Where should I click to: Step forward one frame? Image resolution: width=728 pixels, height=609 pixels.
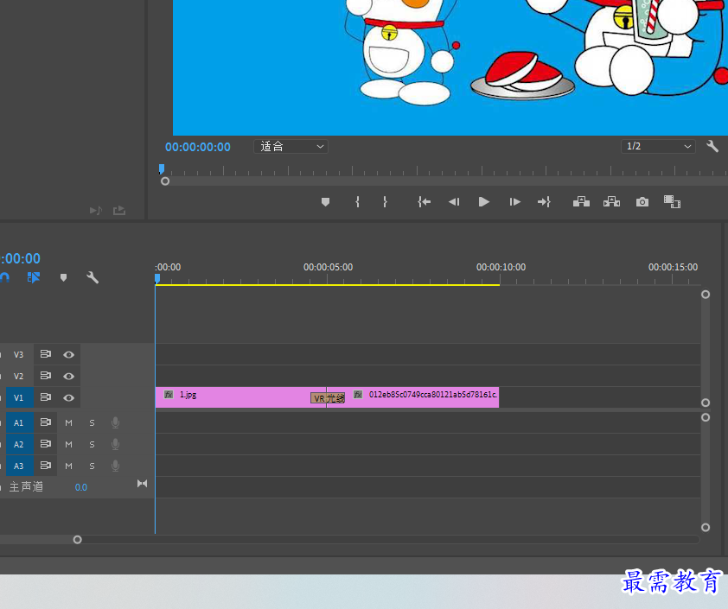[x=514, y=202]
